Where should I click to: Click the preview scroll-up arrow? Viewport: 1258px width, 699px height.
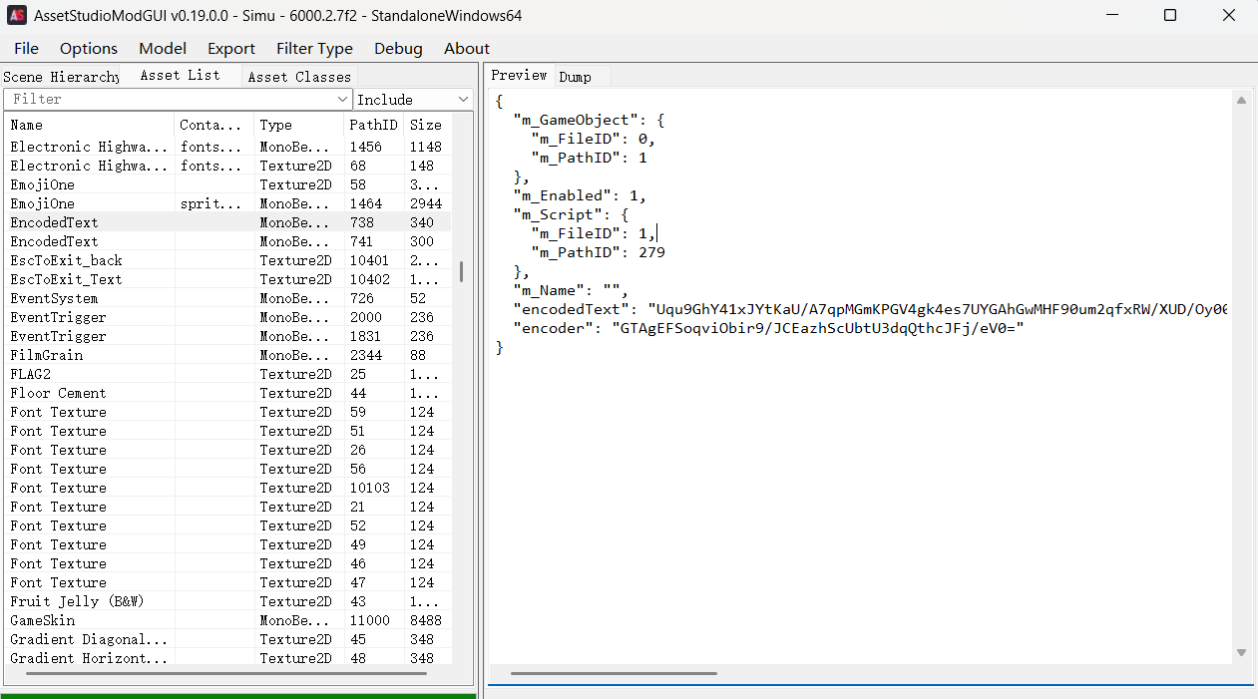1241,101
